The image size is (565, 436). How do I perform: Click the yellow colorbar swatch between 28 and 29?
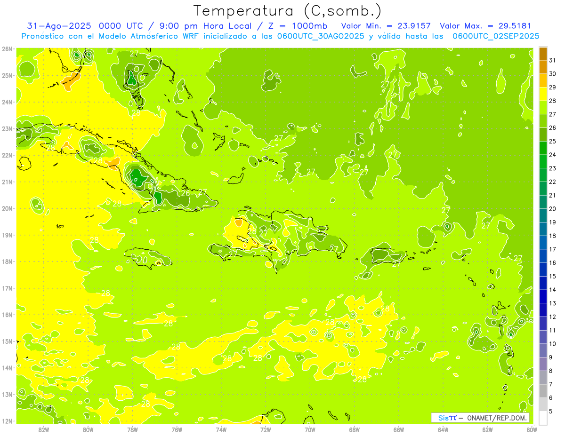point(543,94)
